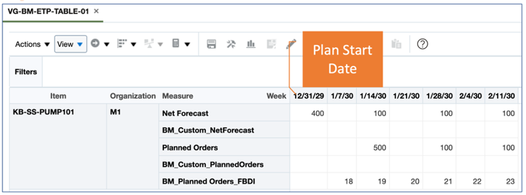Click the Save disk icon

tap(211, 44)
